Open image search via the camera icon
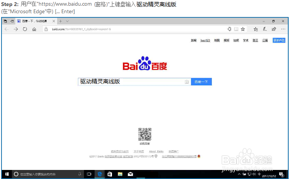The height and width of the screenshot is (179, 289). pyautogui.click(x=187, y=82)
